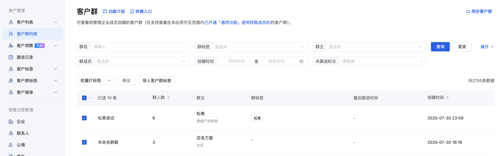The width and height of the screenshot is (500, 156).
Task: Expand the 客户继承 menu chevron
Action: (56, 92)
